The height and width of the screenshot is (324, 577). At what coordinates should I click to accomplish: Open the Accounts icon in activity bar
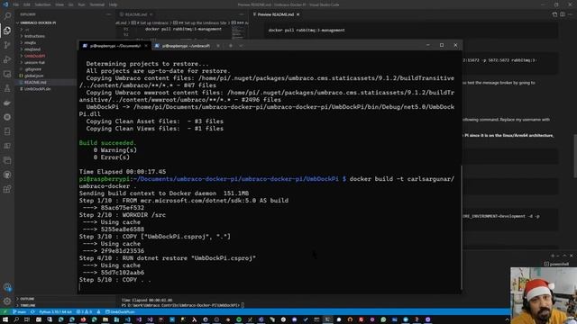pos(7,287)
